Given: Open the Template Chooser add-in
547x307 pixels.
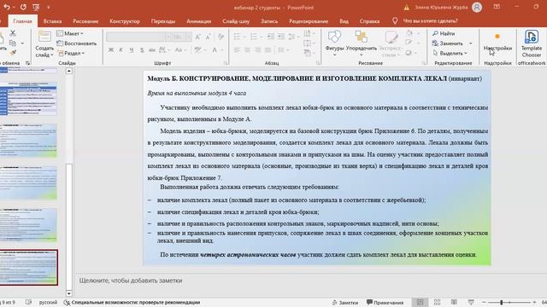Looking at the screenshot, I should [x=532, y=43].
